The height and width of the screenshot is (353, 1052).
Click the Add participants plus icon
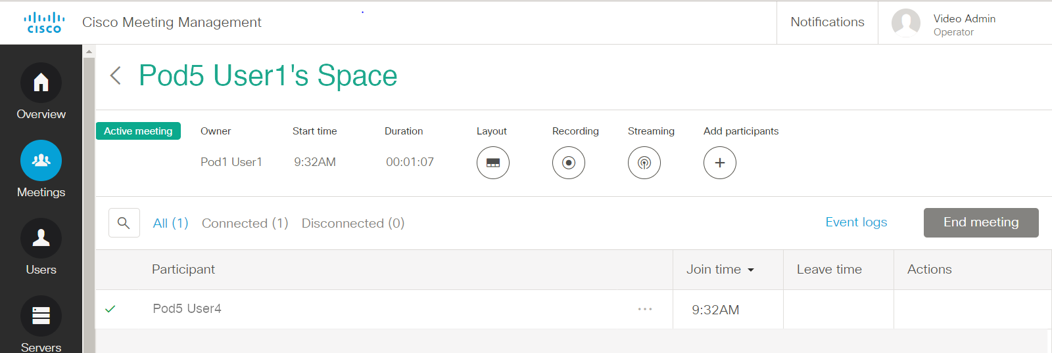(x=720, y=163)
